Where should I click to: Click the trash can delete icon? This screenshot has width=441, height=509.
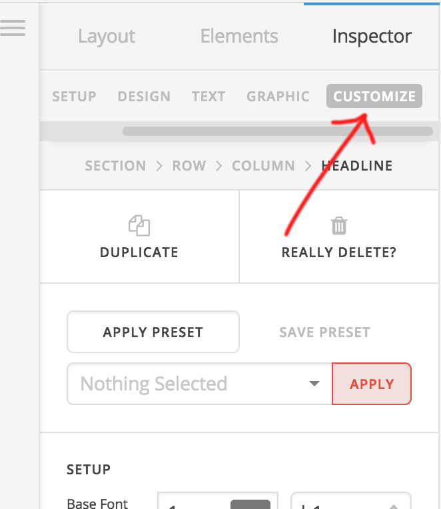coord(339,225)
